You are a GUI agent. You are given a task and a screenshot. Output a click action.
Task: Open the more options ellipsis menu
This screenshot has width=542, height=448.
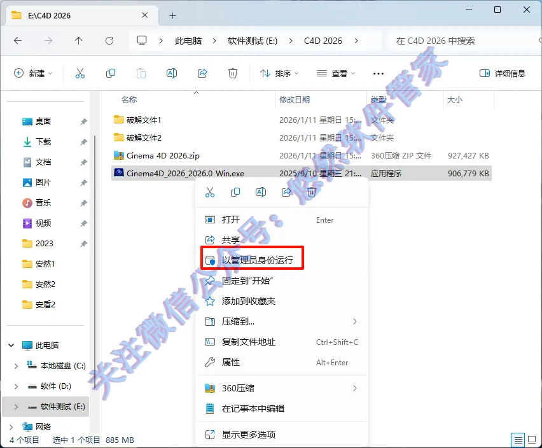point(379,74)
